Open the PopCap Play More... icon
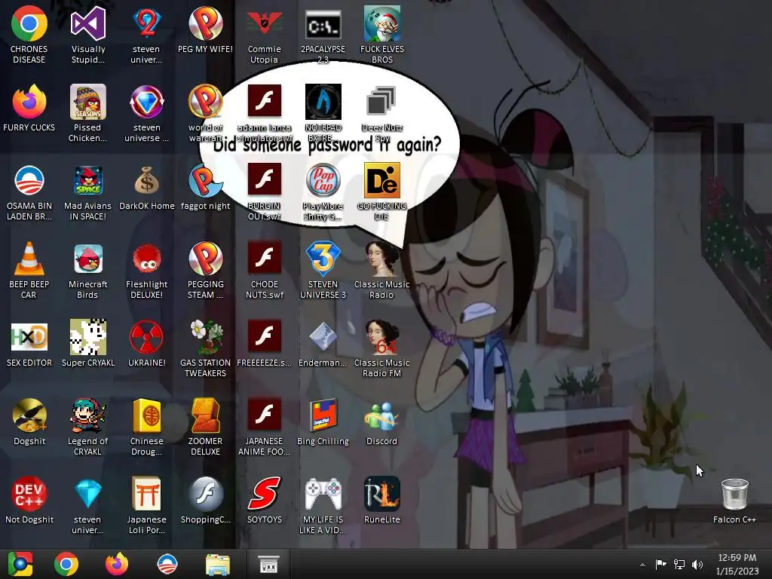Viewport: 772px width, 579px height. tap(323, 192)
